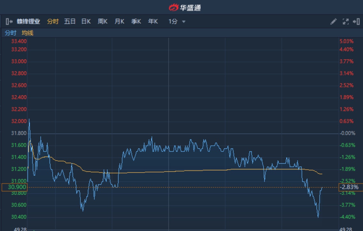Enter fullscreen chart mode

345,22
